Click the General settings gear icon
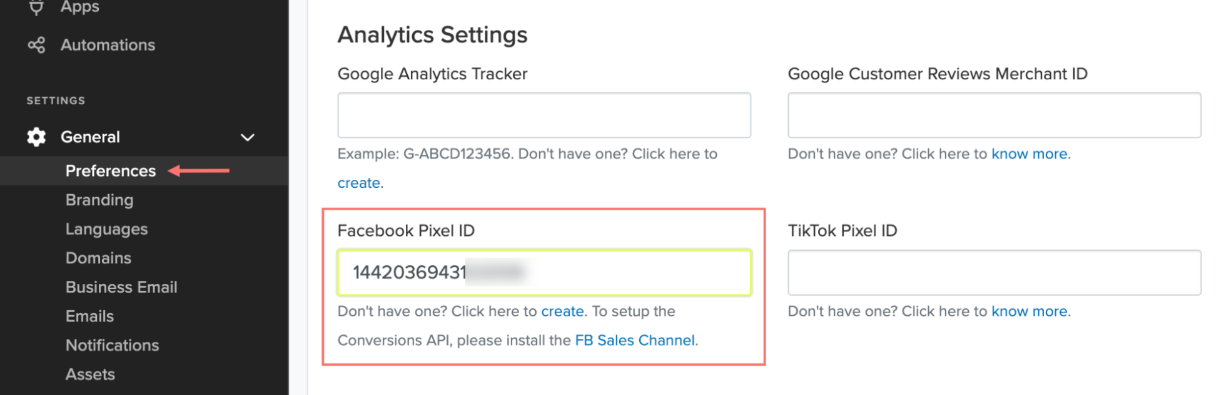Image resolution: width=1224 pixels, height=395 pixels. (x=36, y=137)
